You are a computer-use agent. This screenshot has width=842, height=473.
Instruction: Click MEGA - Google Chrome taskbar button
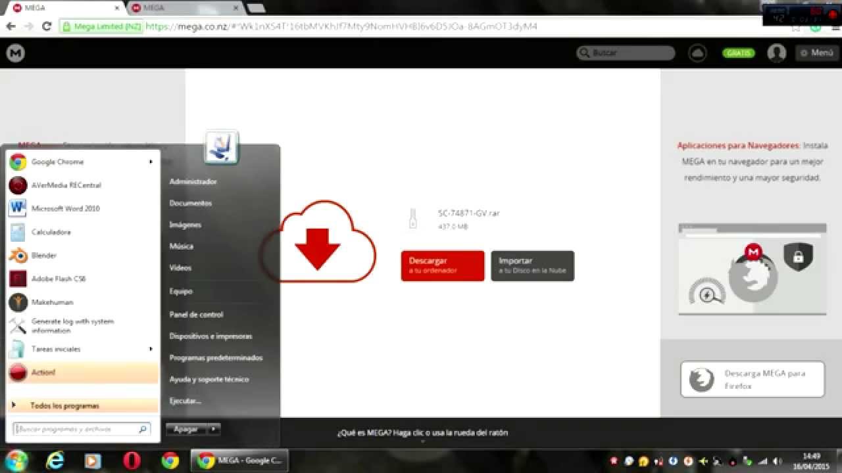click(x=239, y=461)
